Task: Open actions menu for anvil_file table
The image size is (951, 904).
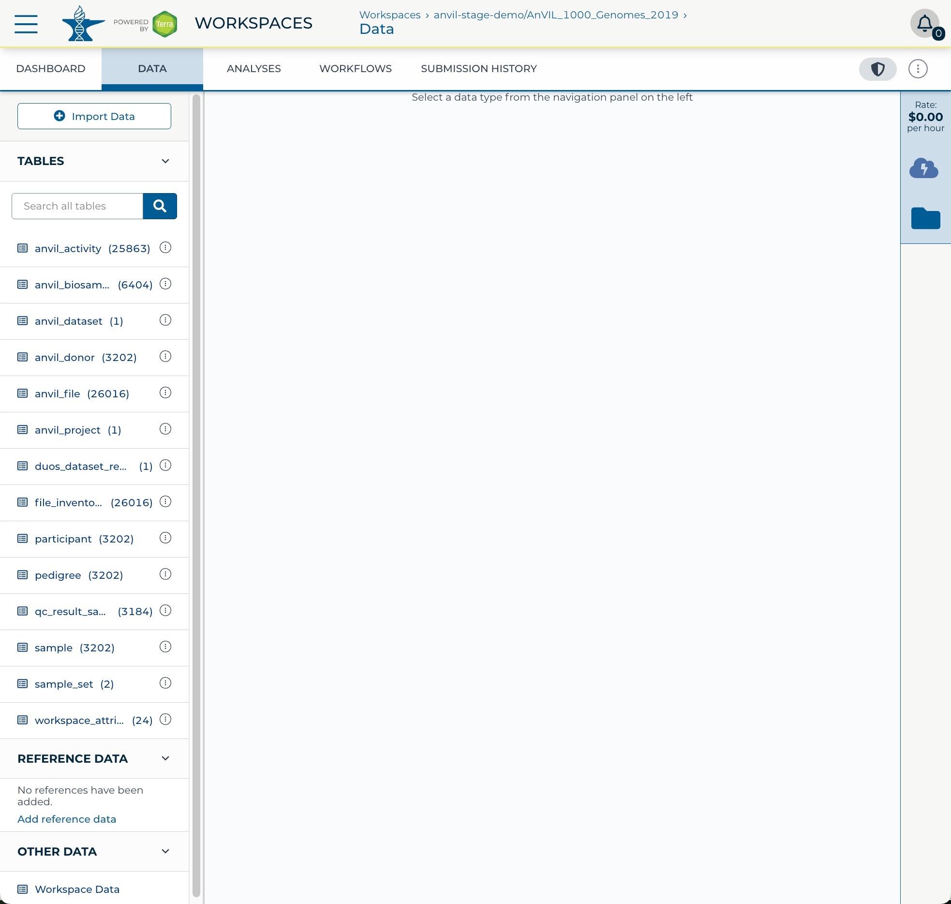Action: (x=165, y=393)
